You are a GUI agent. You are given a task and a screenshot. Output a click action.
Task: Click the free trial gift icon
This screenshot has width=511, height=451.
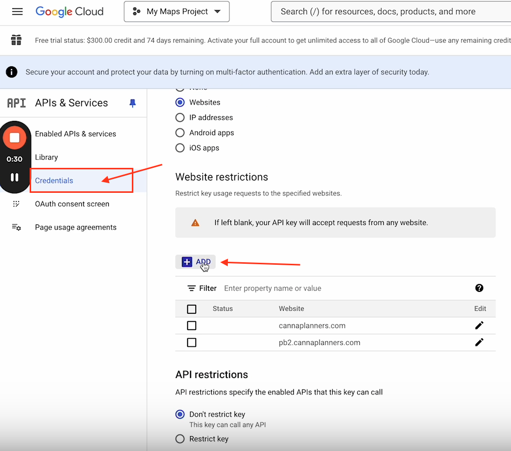16,40
